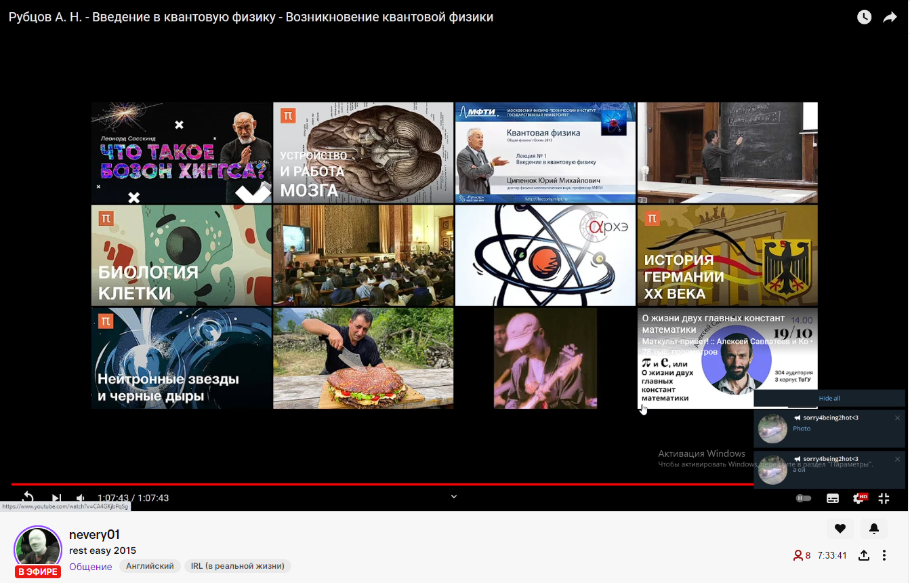The height and width of the screenshot is (583, 910).
Task: Click the red video progress bar
Action: [407, 483]
